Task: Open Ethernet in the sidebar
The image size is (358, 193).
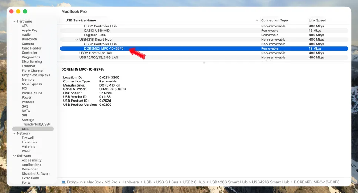Action: (x=29, y=66)
